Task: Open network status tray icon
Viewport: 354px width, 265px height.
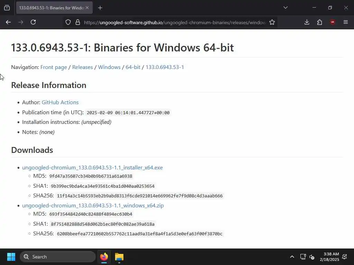Action: [303, 257]
